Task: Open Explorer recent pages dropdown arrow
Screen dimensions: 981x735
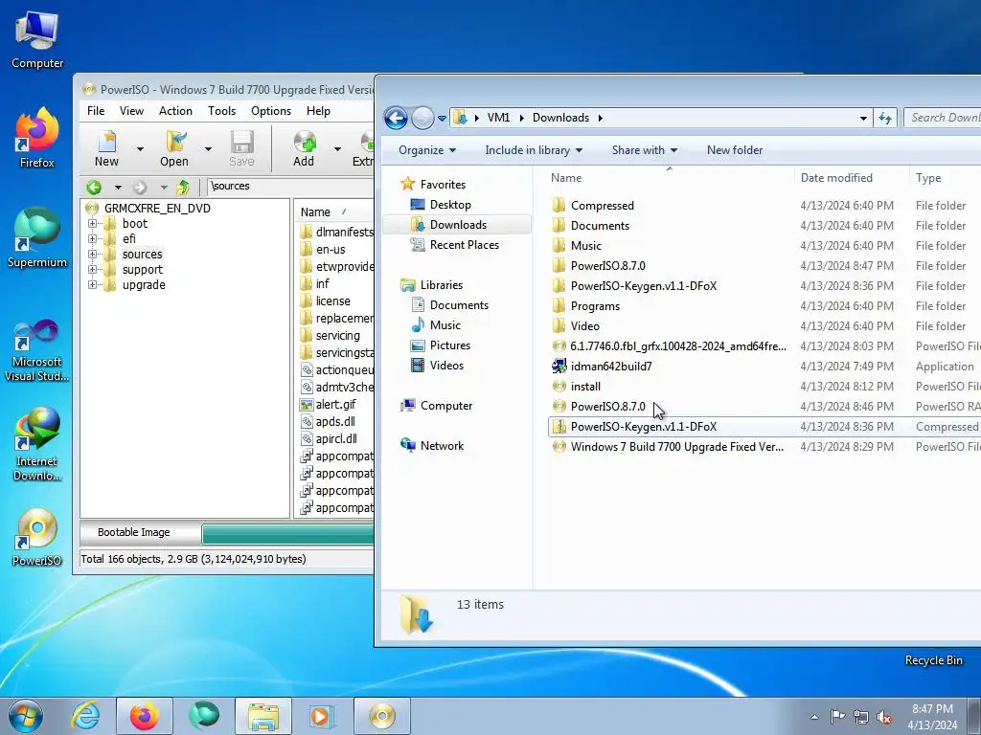Action: tap(443, 118)
